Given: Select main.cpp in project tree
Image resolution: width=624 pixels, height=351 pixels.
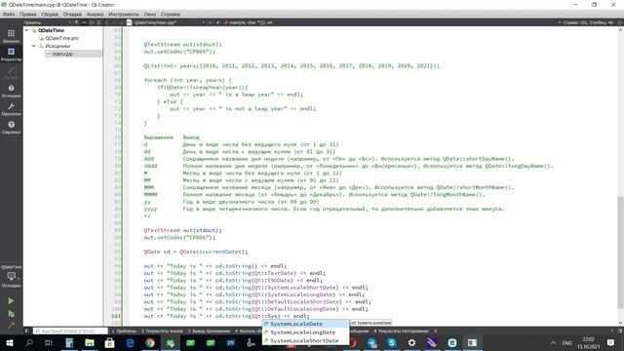Looking at the screenshot, I should coord(62,54).
